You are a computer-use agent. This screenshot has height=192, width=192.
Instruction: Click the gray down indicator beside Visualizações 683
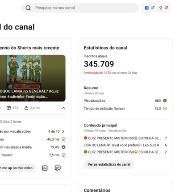165,100
